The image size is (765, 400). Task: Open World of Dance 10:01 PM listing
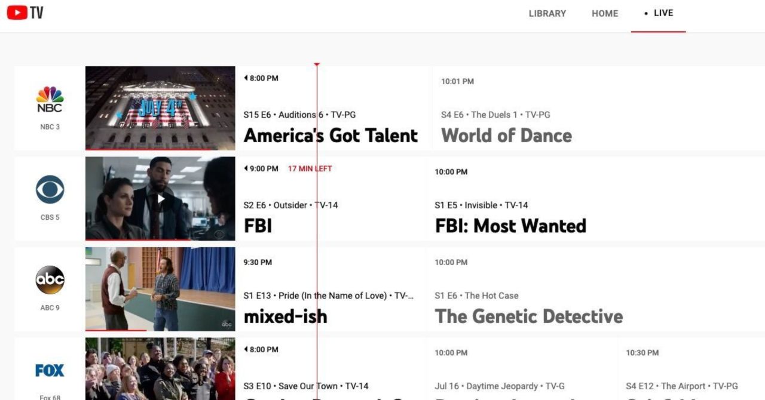pos(506,136)
